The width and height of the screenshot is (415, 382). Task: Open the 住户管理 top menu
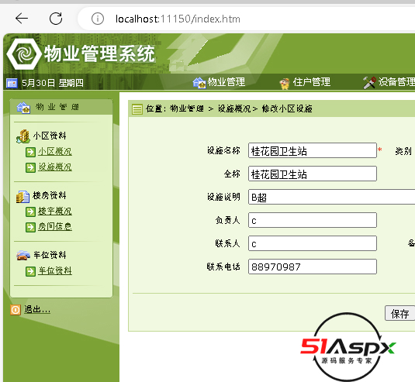pyautogui.click(x=305, y=82)
